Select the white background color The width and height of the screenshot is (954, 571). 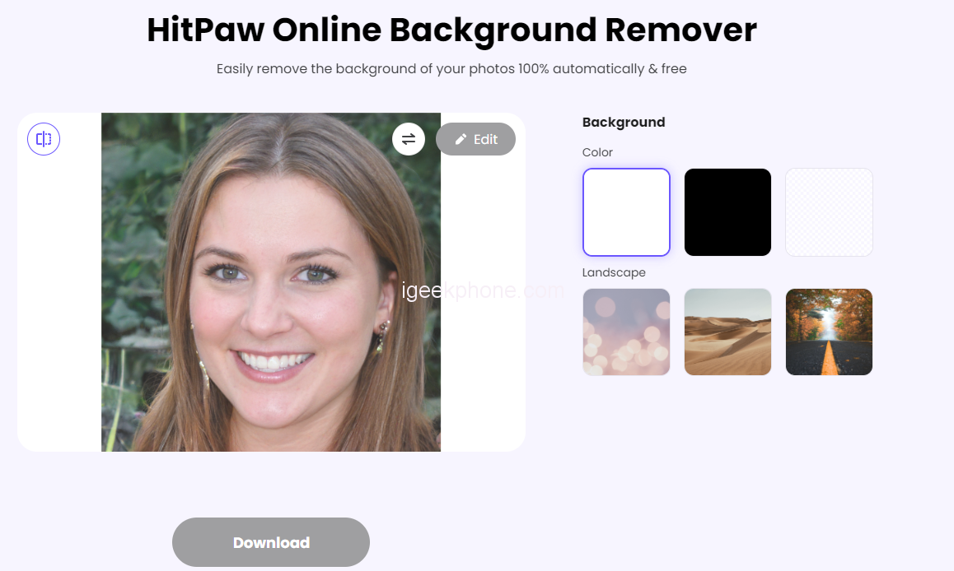(626, 212)
